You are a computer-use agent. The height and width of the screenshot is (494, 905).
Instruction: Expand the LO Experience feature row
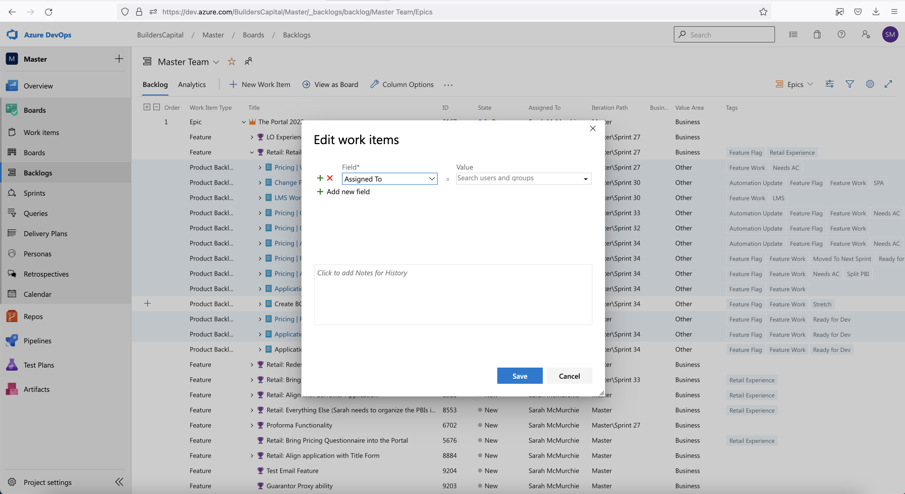[x=252, y=137]
